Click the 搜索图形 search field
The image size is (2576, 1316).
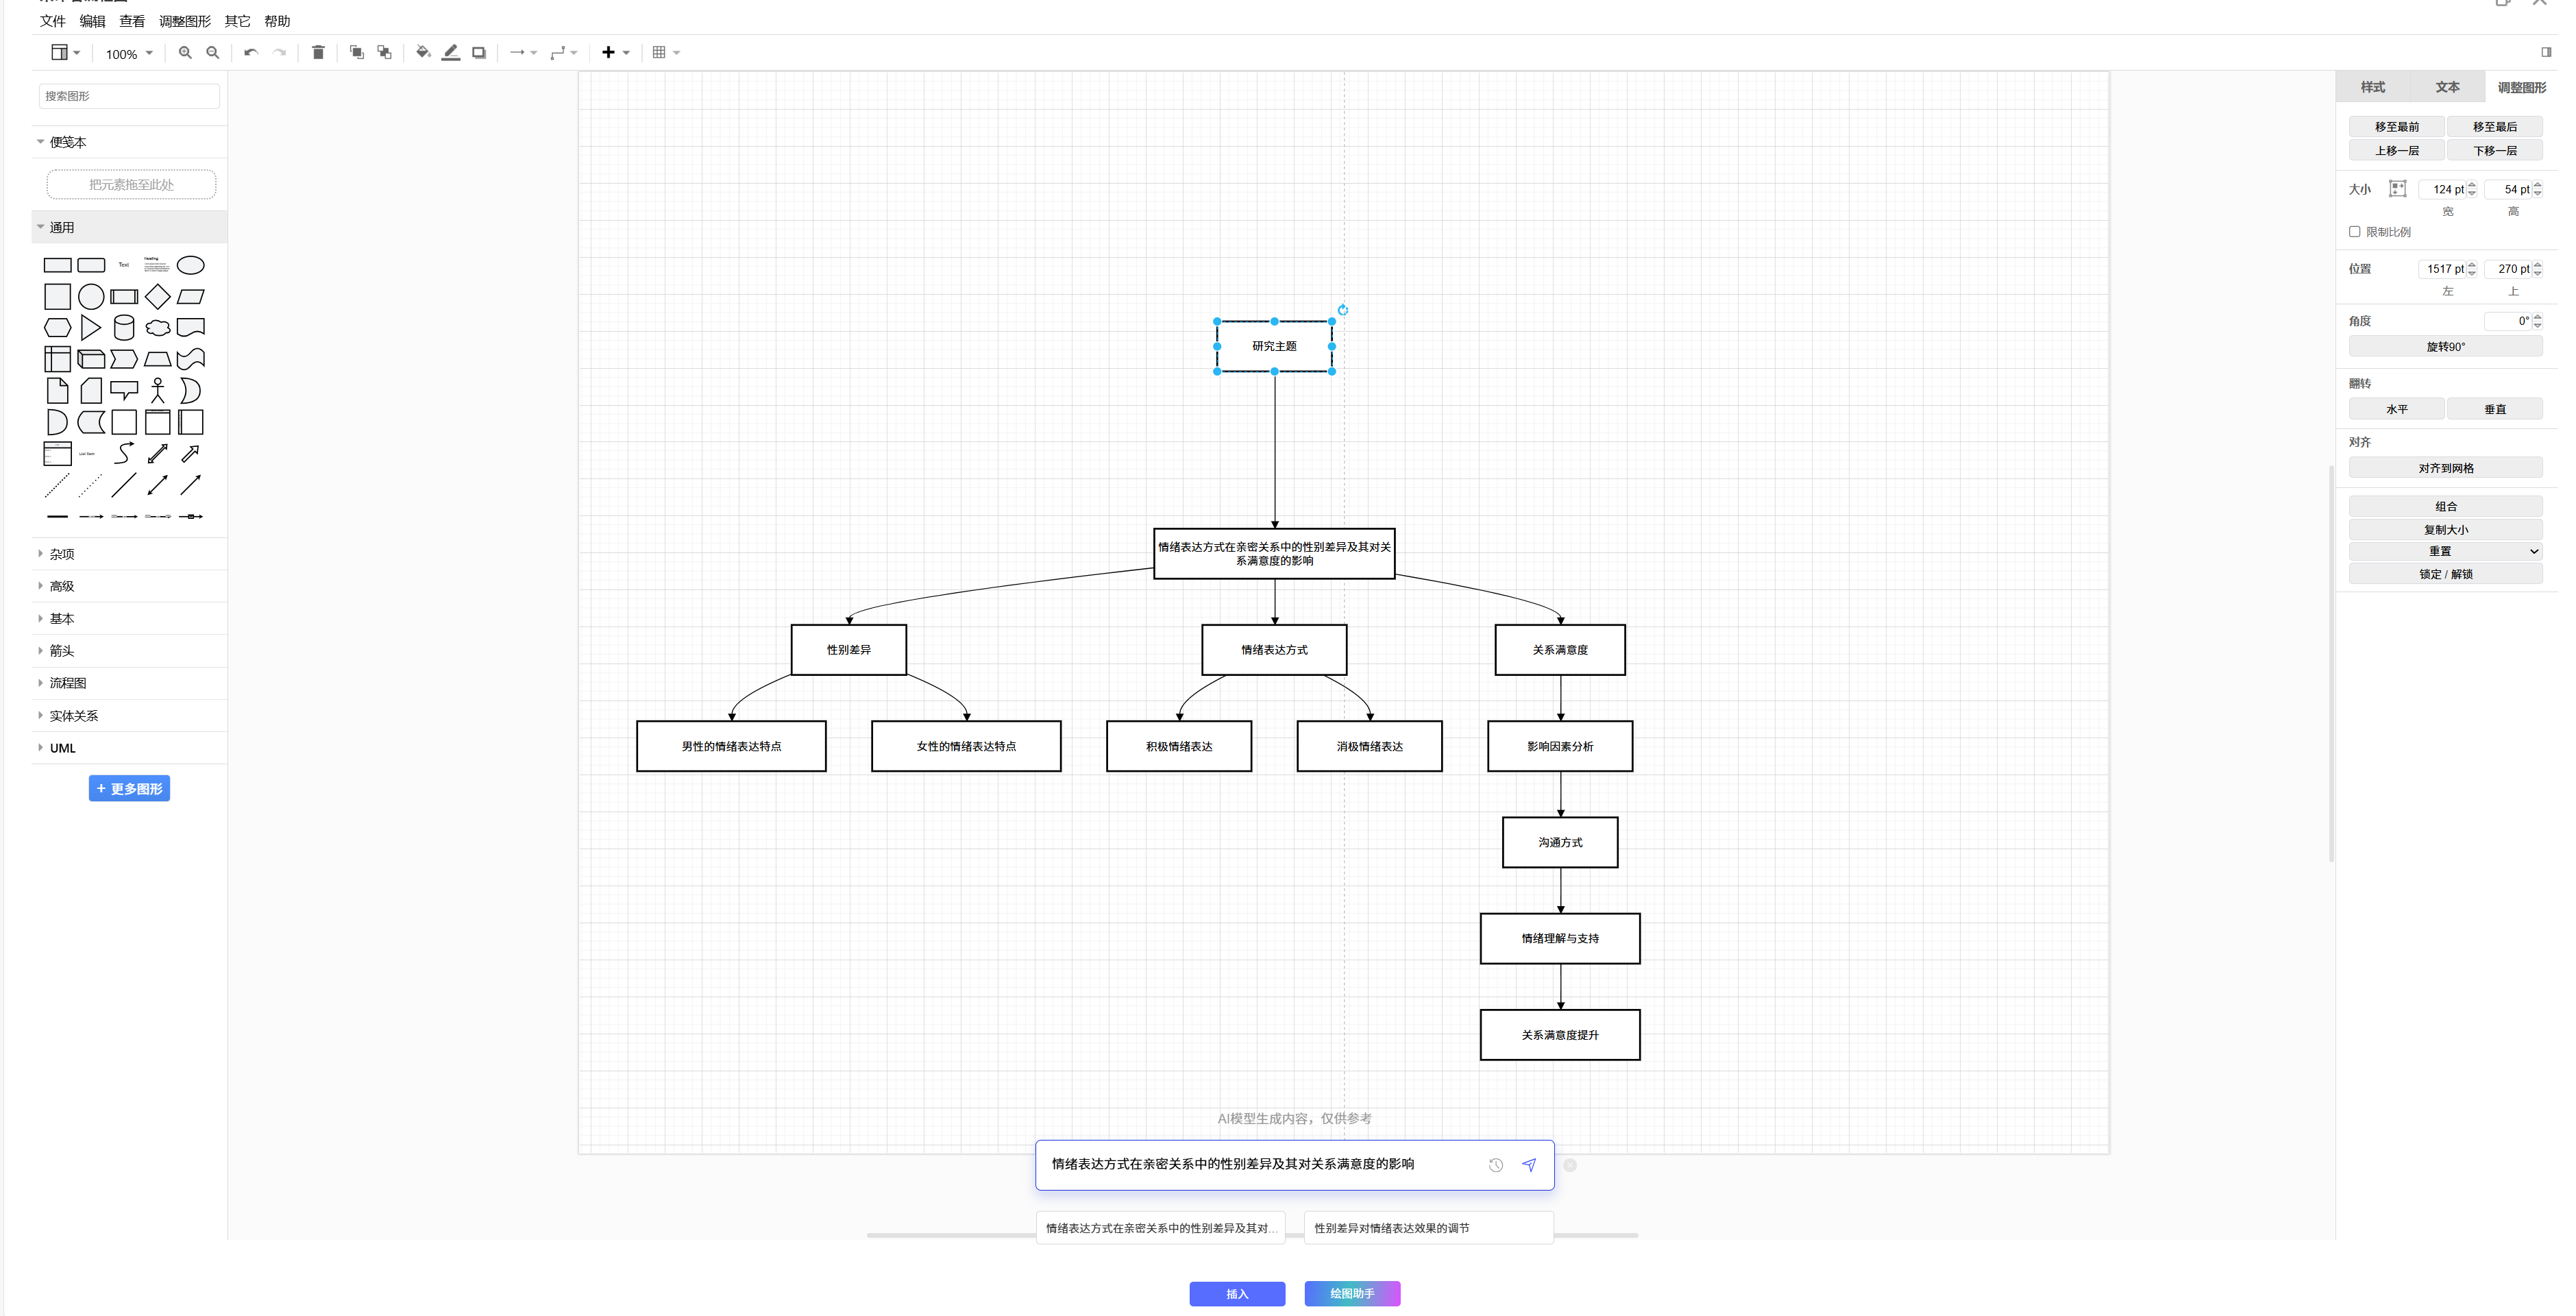click(x=129, y=96)
